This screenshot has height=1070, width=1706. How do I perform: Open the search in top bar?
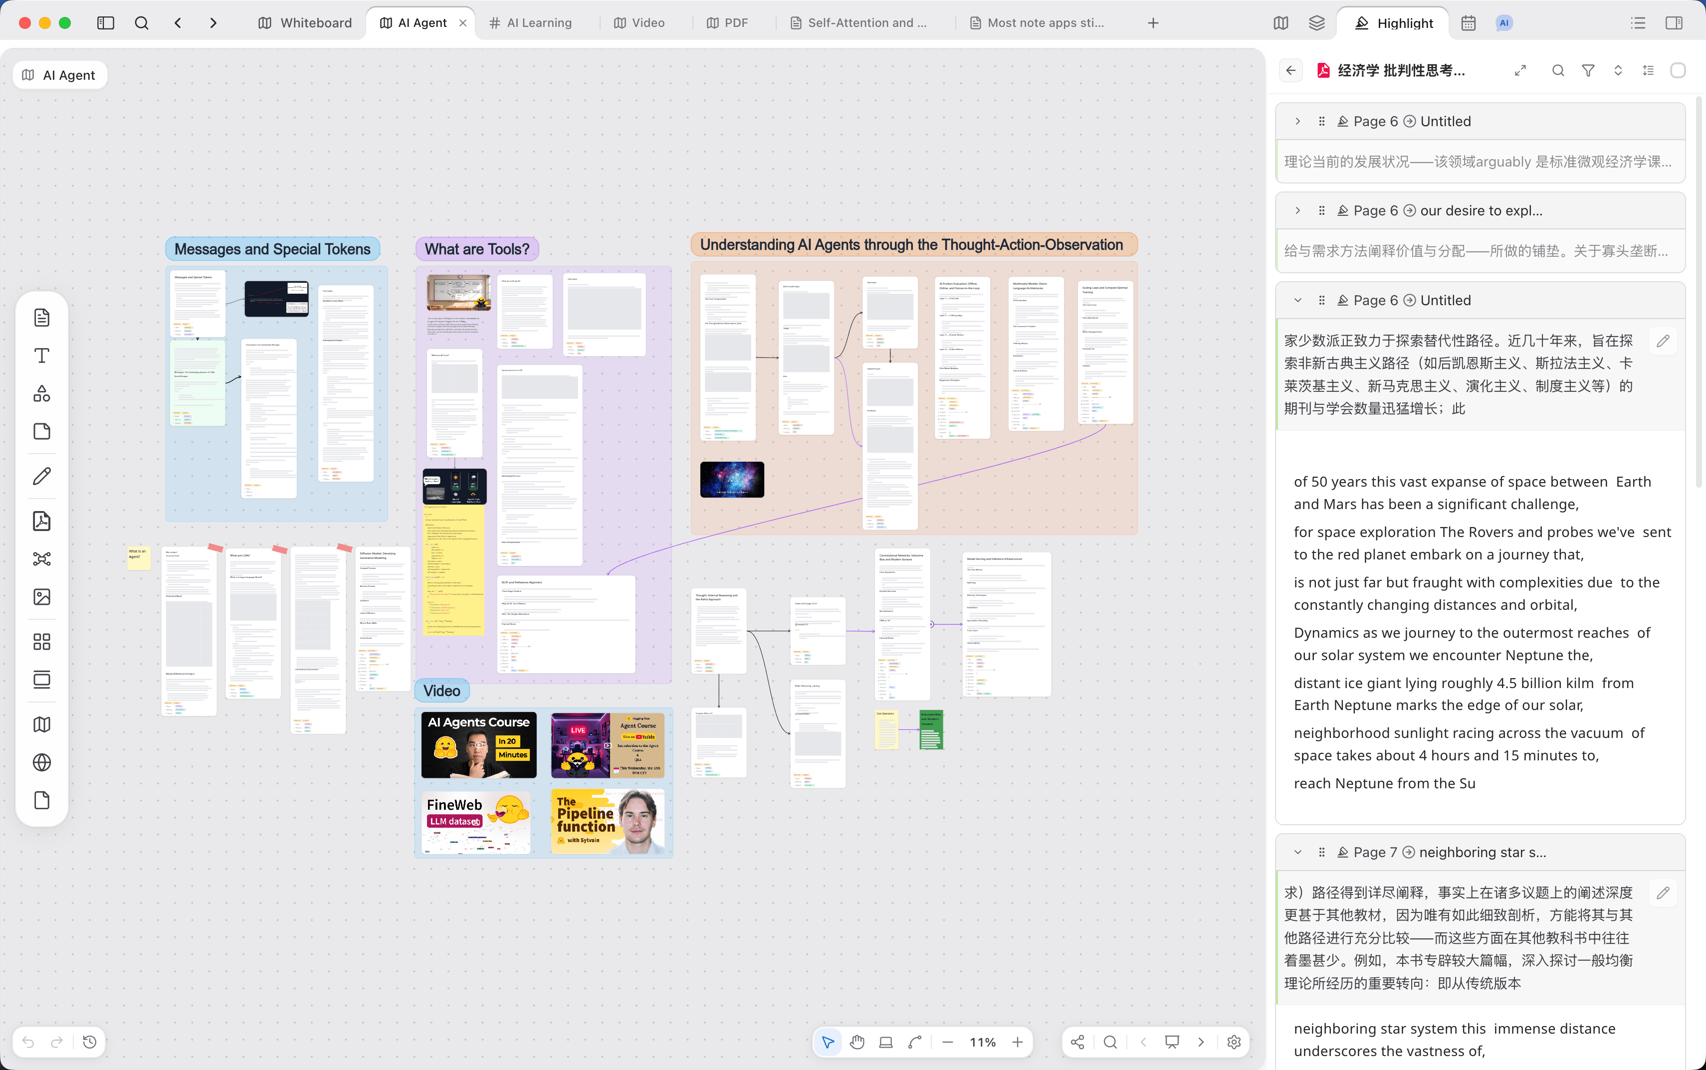[x=142, y=22]
